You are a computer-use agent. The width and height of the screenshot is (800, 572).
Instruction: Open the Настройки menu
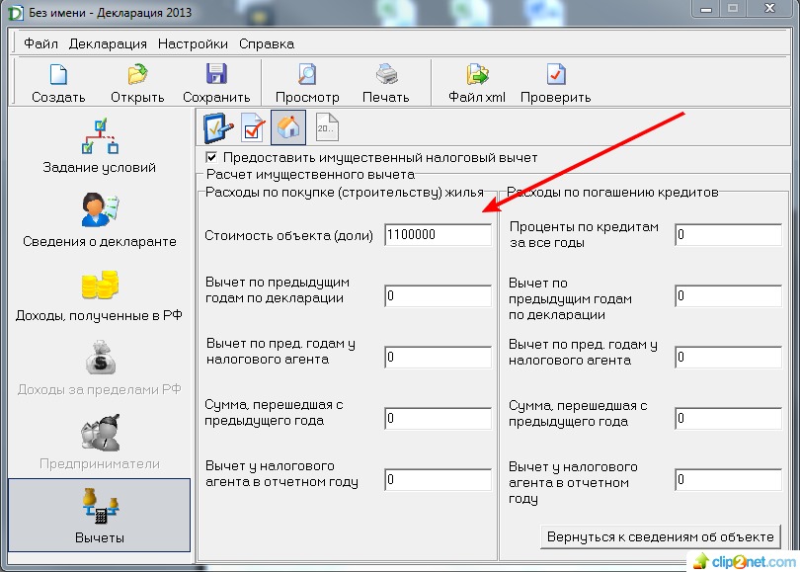pos(193,43)
